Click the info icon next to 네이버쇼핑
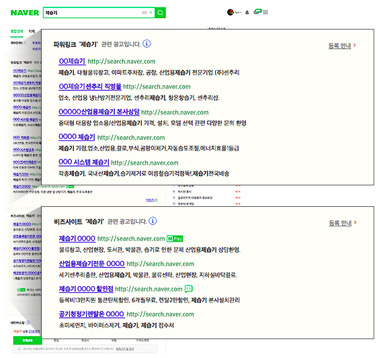Image resolution: width=383 pixels, height=358 pixels. pyautogui.click(x=28, y=323)
